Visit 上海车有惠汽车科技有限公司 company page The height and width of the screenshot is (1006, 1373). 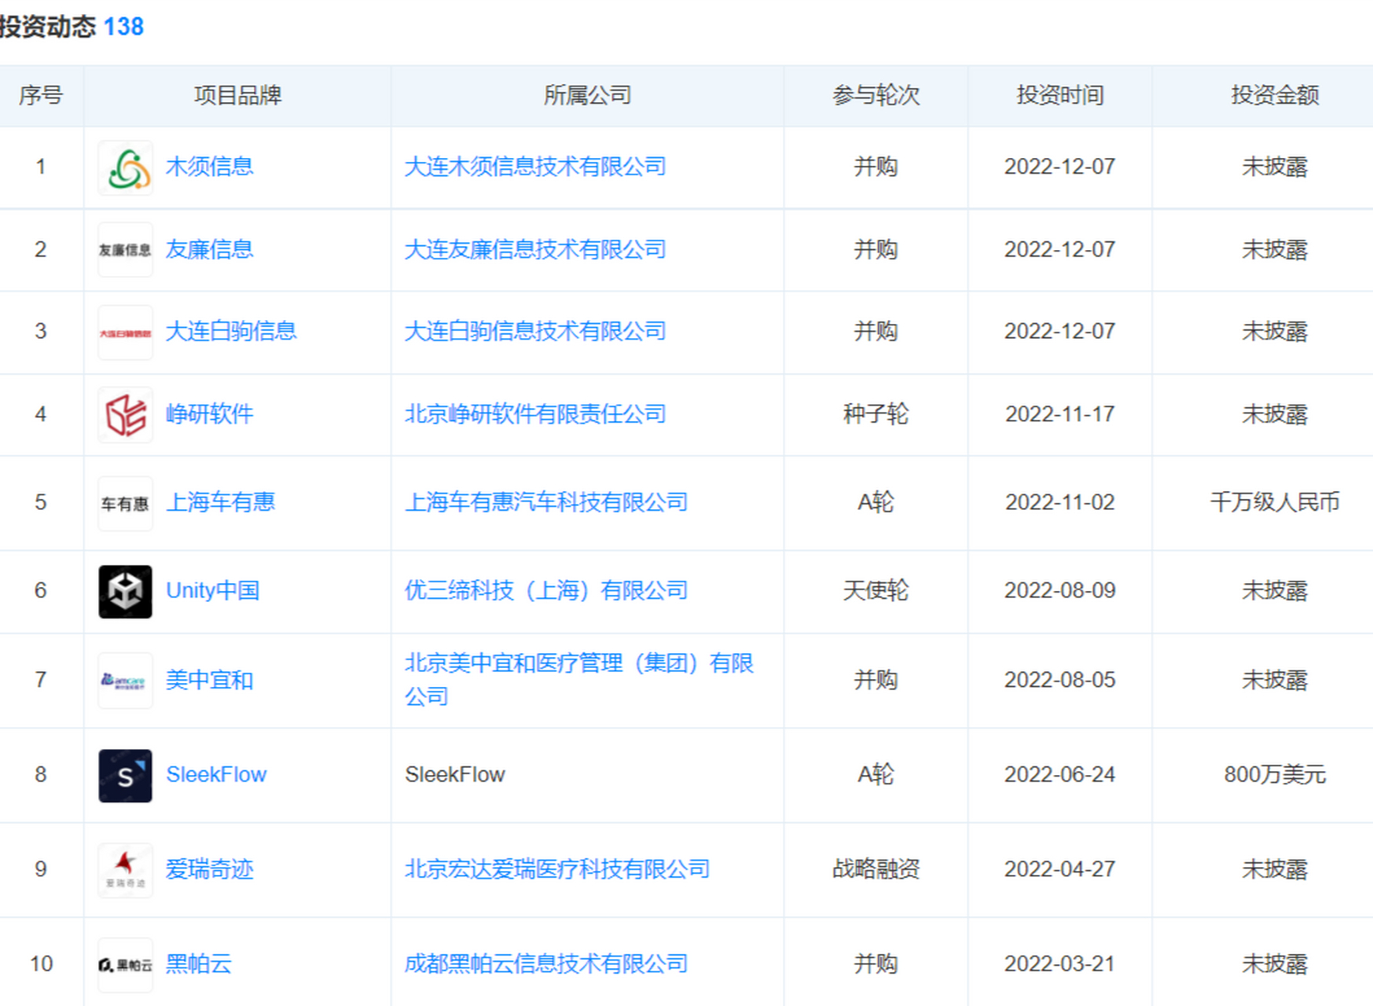point(546,501)
